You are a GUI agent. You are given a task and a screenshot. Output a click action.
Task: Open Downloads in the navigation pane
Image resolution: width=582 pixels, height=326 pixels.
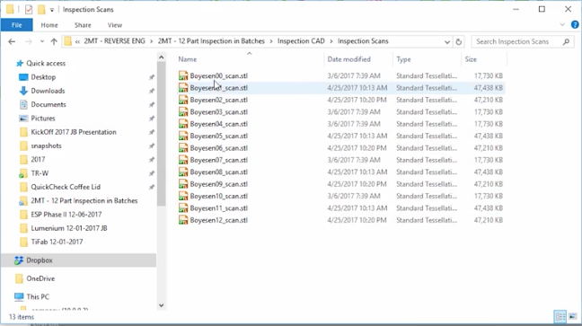(48, 91)
